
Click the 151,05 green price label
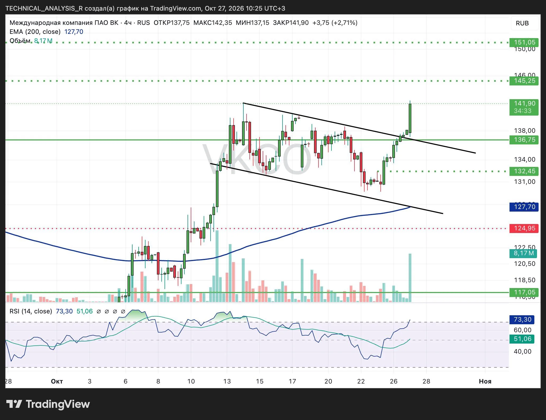click(x=524, y=42)
